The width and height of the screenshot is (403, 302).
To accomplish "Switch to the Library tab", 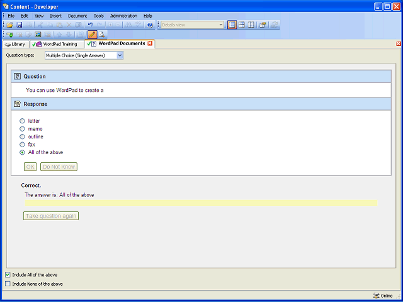I will click(16, 44).
